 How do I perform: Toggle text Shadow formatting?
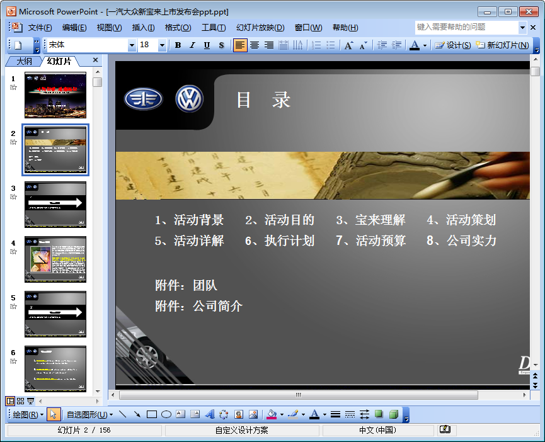click(x=221, y=45)
